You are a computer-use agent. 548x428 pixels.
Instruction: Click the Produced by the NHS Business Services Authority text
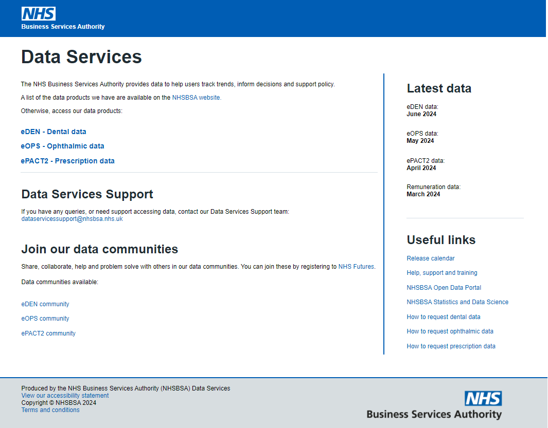[x=126, y=388]
